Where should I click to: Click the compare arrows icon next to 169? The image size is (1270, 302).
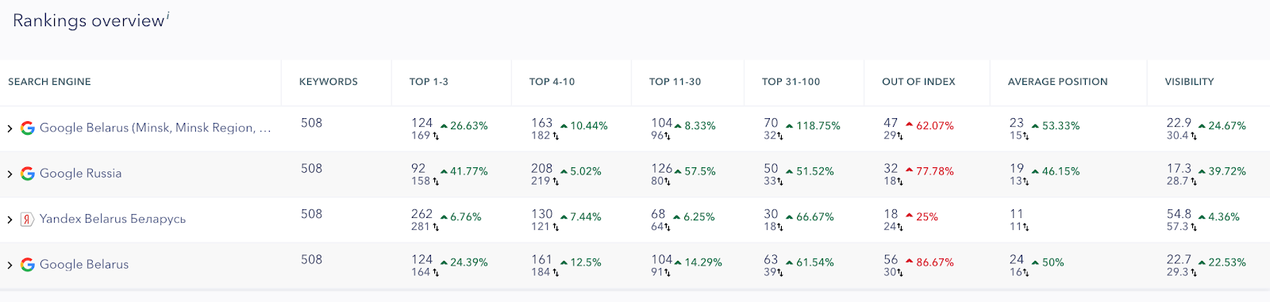pyautogui.click(x=436, y=136)
